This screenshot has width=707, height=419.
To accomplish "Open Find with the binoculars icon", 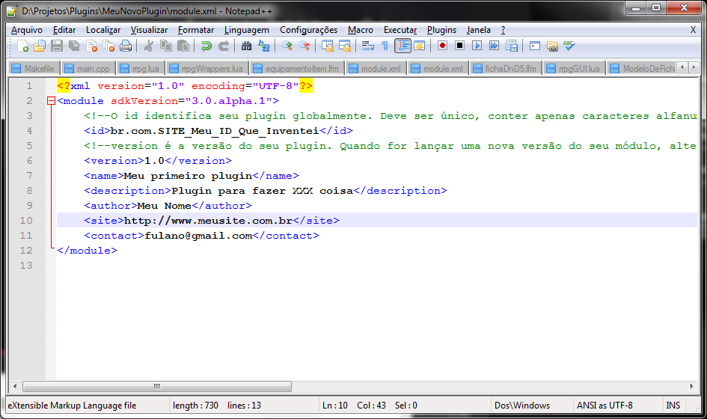I will [247, 46].
